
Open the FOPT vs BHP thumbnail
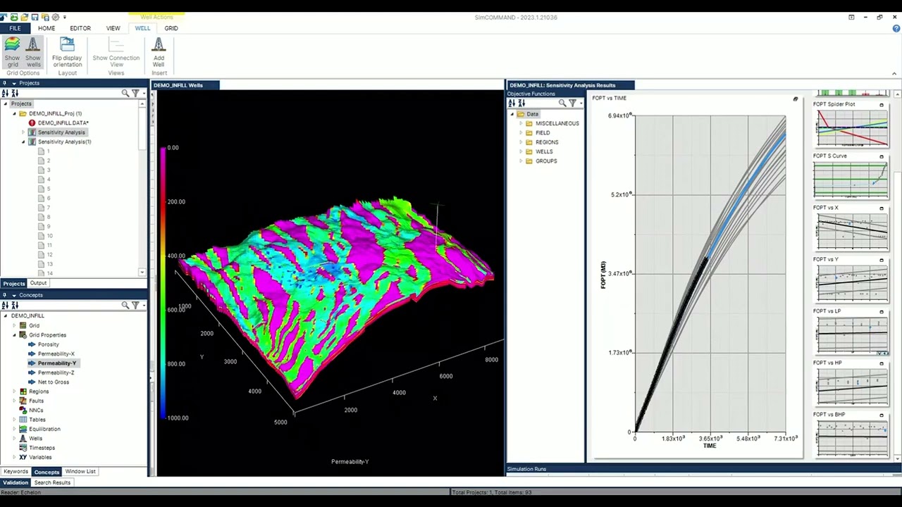[851, 439]
